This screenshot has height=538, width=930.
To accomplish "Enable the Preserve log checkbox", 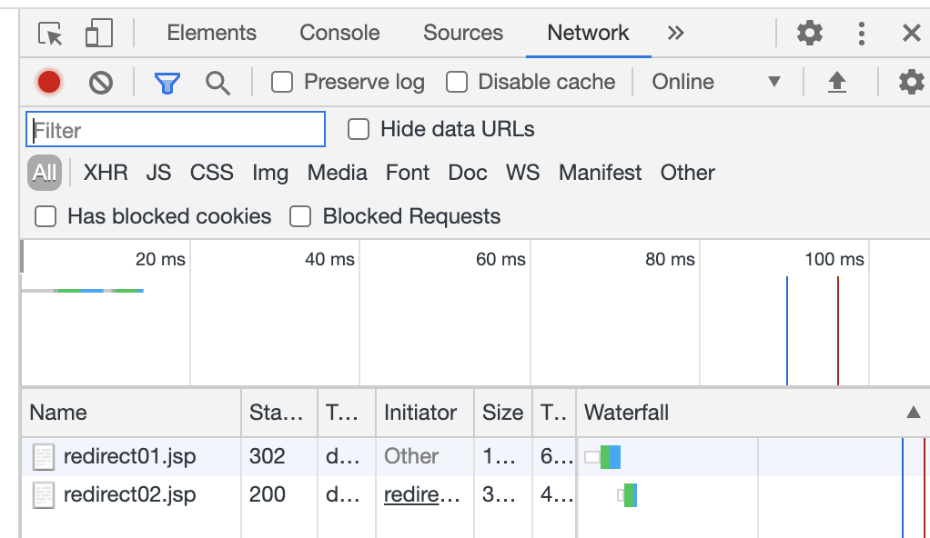I will pyautogui.click(x=282, y=82).
